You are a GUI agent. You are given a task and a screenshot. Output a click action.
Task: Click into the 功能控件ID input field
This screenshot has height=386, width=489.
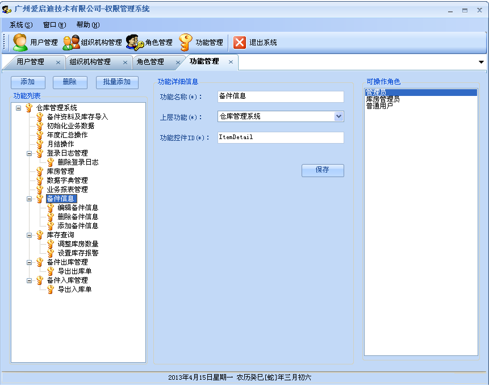(x=281, y=137)
